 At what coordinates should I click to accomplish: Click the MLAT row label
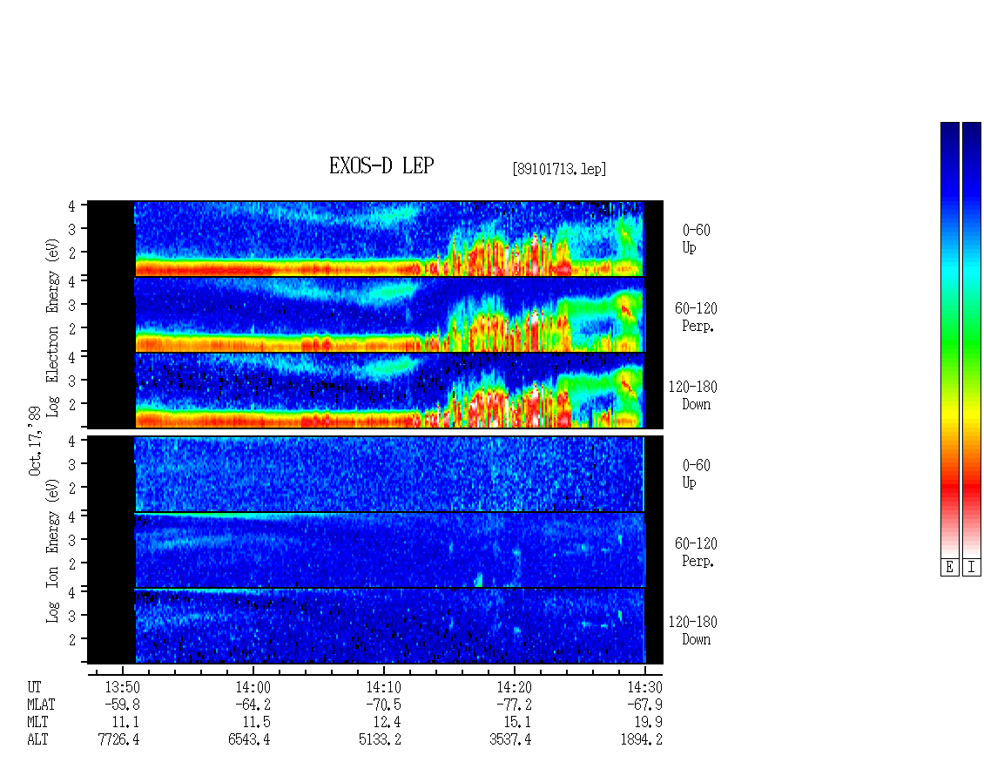(41, 705)
